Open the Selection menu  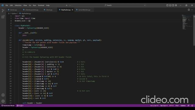18,5
